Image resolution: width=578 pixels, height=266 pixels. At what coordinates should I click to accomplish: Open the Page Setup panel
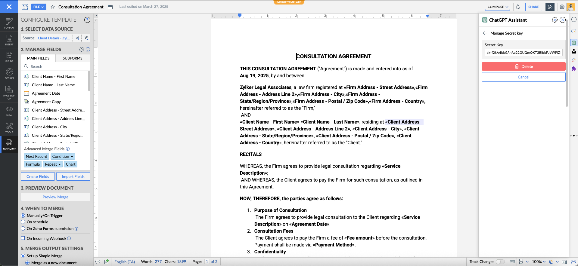click(9, 92)
